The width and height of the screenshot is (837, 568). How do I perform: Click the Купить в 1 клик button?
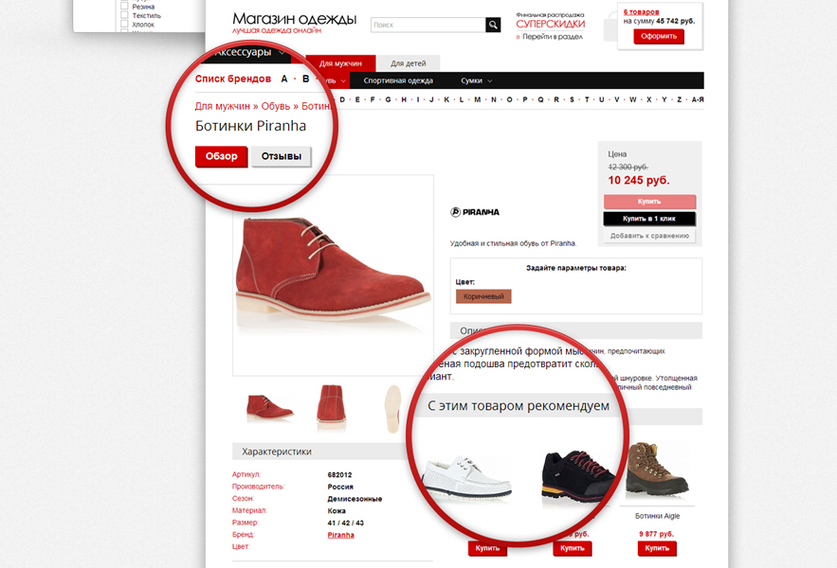pos(649,219)
